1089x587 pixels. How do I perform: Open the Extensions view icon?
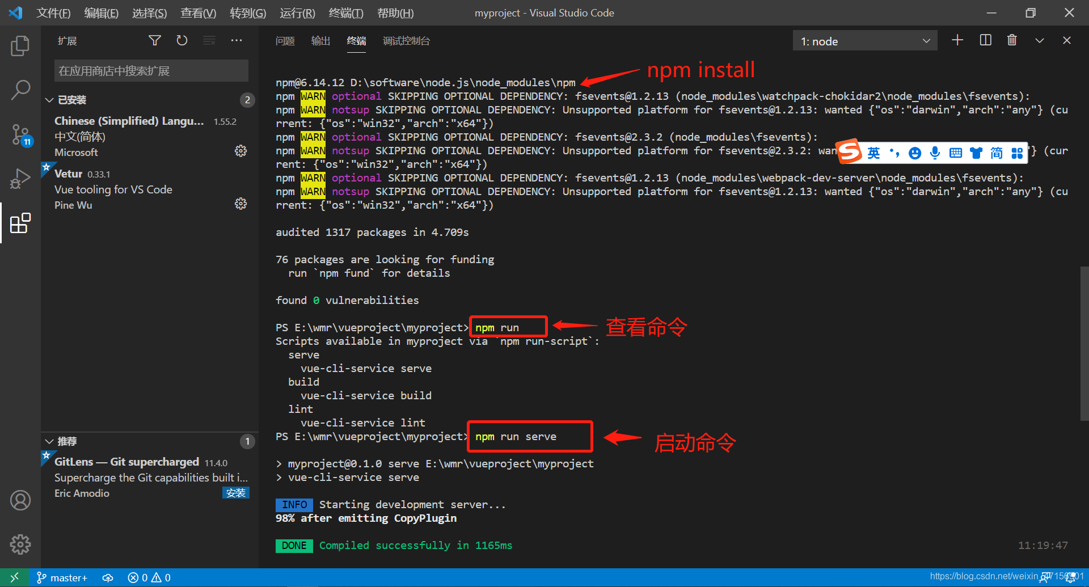(x=20, y=223)
